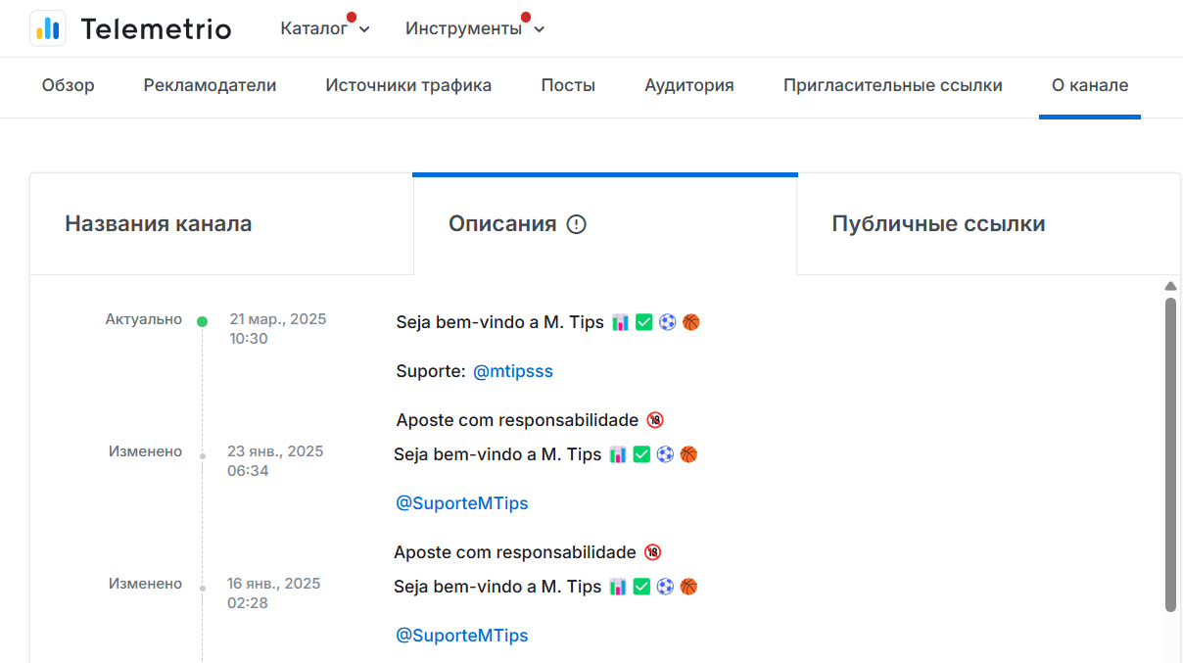Switch to the Обзор tab
The image size is (1183, 663).
[69, 85]
